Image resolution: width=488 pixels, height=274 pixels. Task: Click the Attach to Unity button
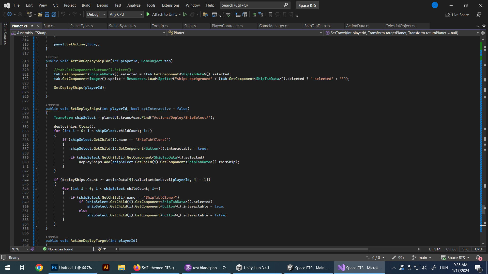(x=162, y=14)
